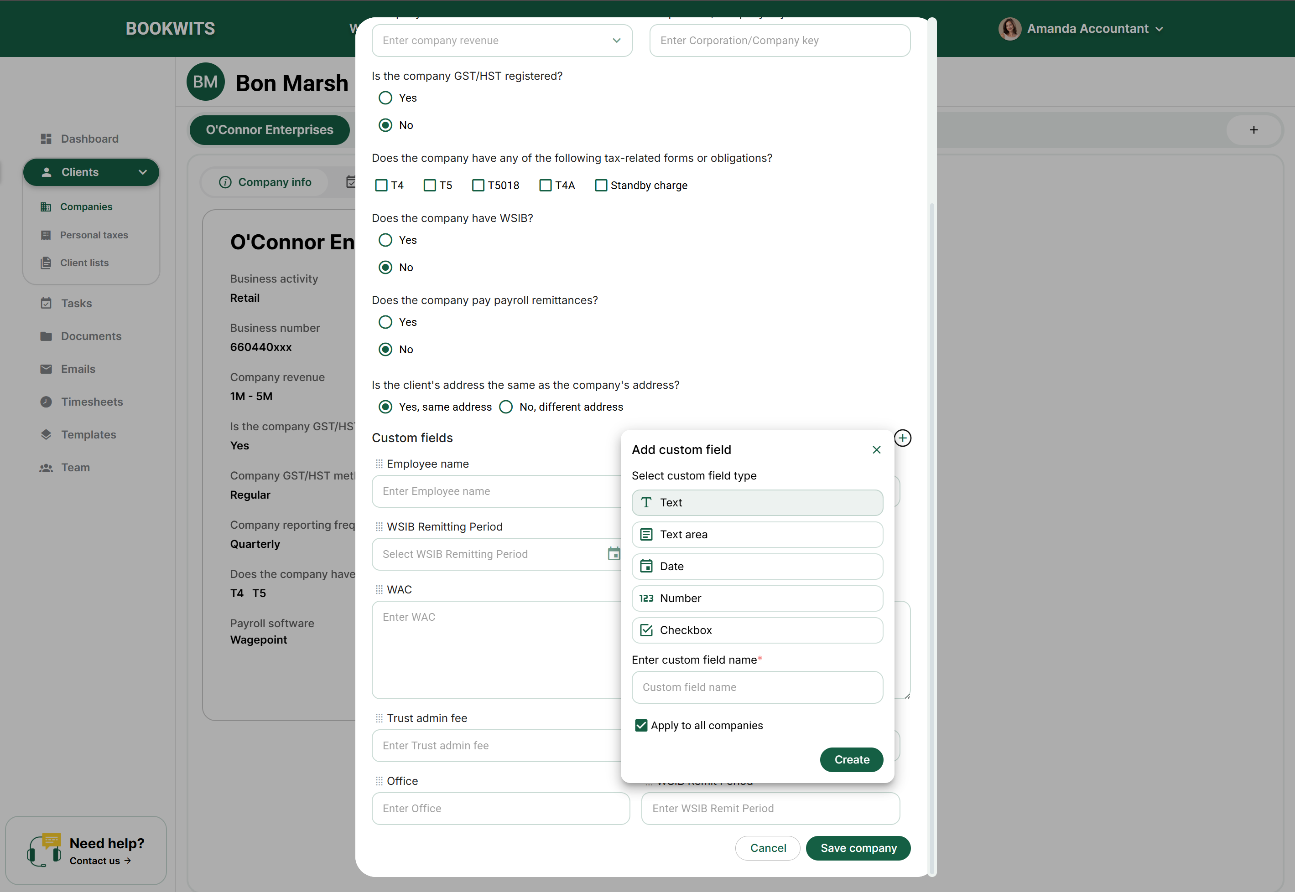Switch to the Company info tab
The height and width of the screenshot is (892, 1295).
(265, 182)
